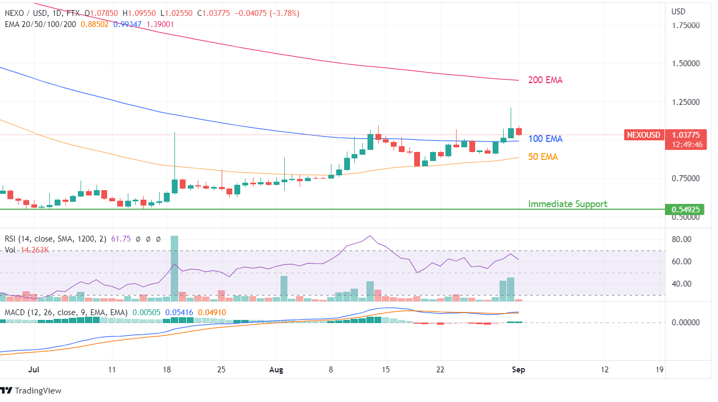The width and height of the screenshot is (718, 402).
Task: Select the 100 EMA annotation label
Action: 545,139
